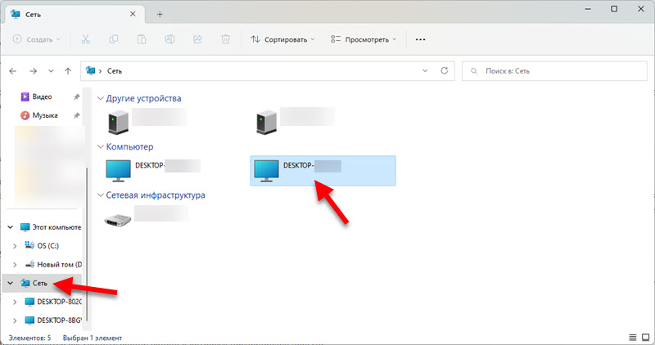655x345 pixels.
Task: Click the Rename icon in toolbar
Action: click(170, 38)
